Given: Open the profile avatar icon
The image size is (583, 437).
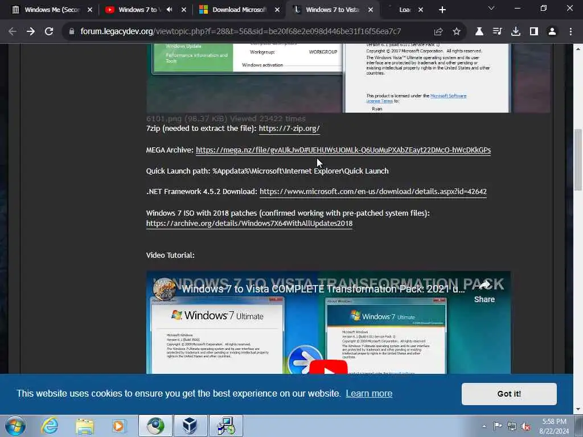Looking at the screenshot, I should coord(552,32).
